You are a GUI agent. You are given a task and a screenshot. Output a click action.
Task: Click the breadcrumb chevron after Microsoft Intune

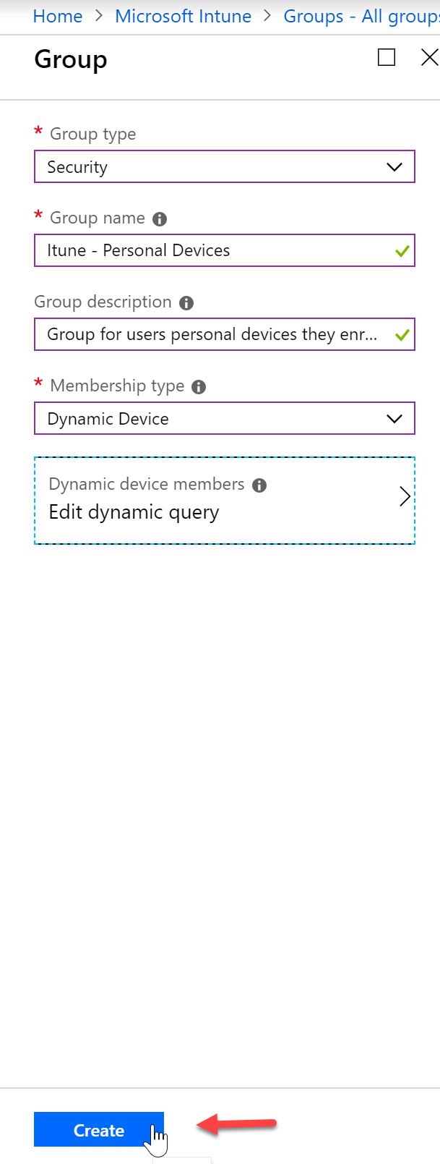point(267,16)
